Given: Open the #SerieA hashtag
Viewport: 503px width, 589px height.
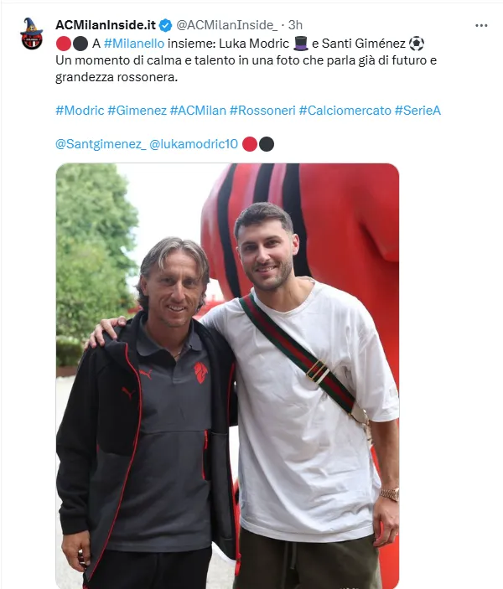Looking at the screenshot, I should [417, 111].
